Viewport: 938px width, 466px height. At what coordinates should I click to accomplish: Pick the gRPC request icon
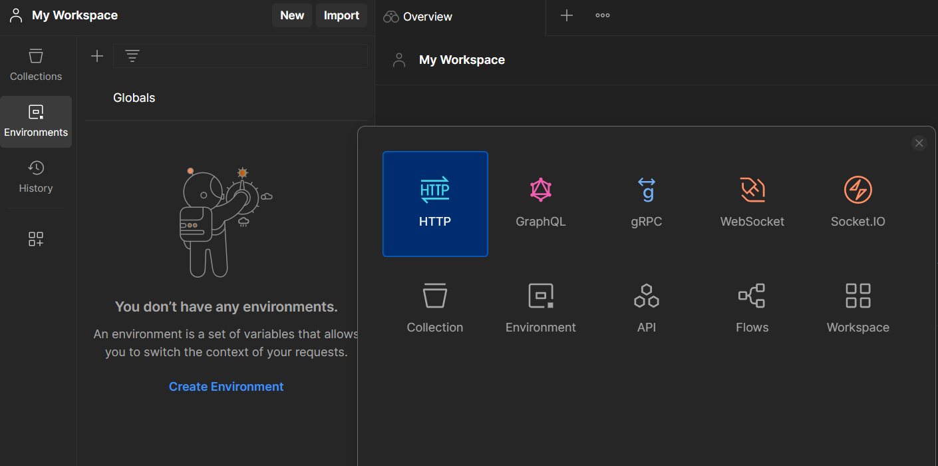(x=647, y=190)
